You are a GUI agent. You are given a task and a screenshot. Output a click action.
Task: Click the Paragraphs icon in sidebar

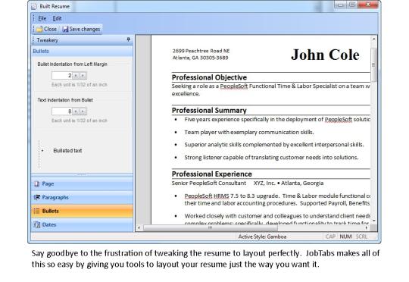[x=37, y=197]
